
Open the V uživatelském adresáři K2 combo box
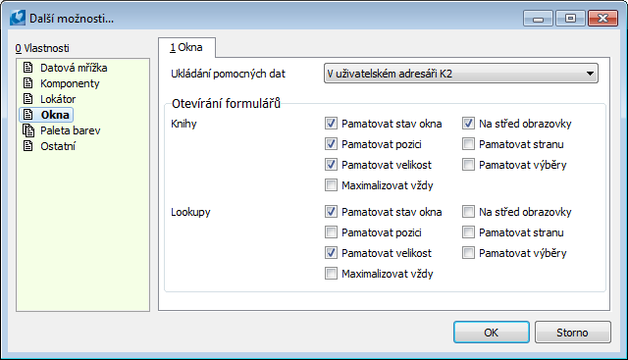point(461,74)
